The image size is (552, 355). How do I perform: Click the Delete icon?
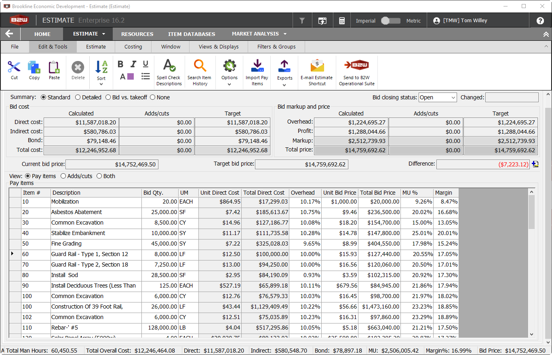click(x=78, y=67)
